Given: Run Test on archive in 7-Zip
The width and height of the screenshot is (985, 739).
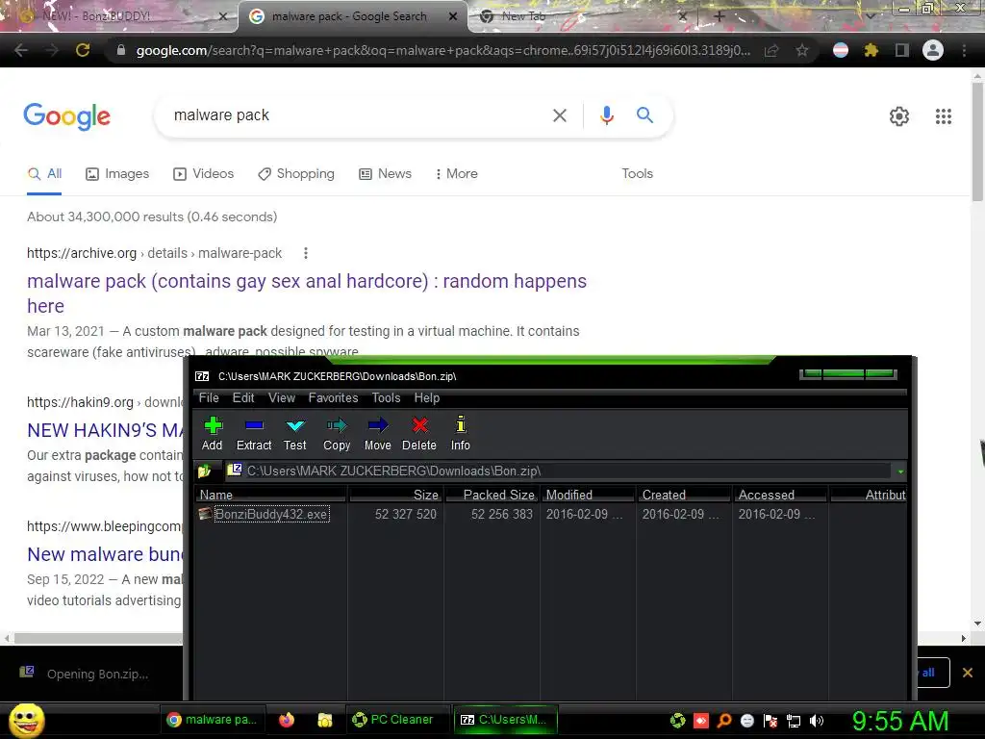Looking at the screenshot, I should (x=294, y=434).
